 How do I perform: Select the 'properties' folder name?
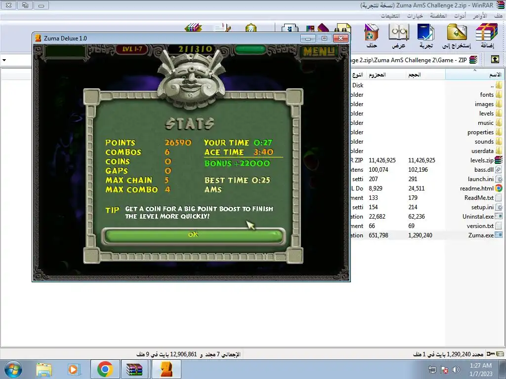[x=480, y=132]
